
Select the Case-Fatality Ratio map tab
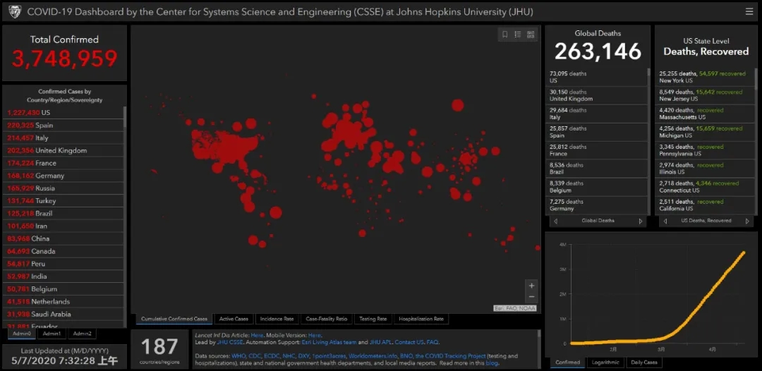pos(326,319)
